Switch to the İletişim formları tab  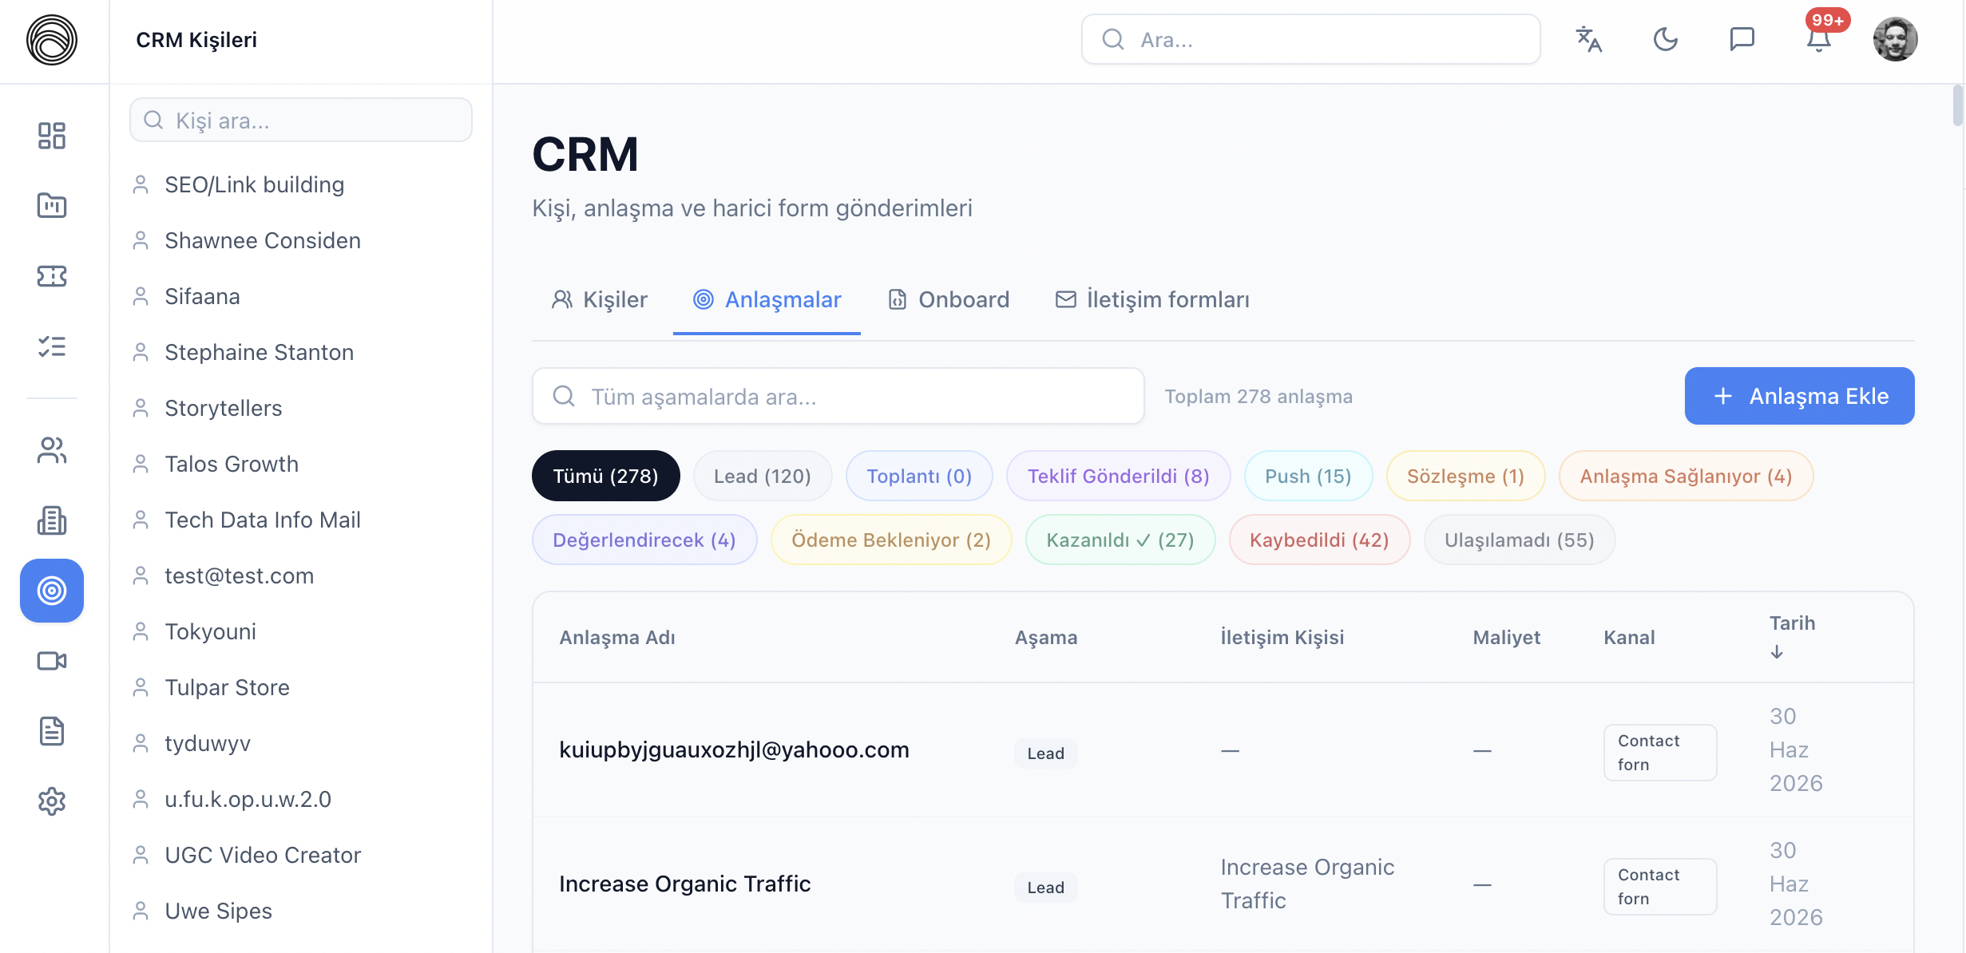click(x=1152, y=300)
